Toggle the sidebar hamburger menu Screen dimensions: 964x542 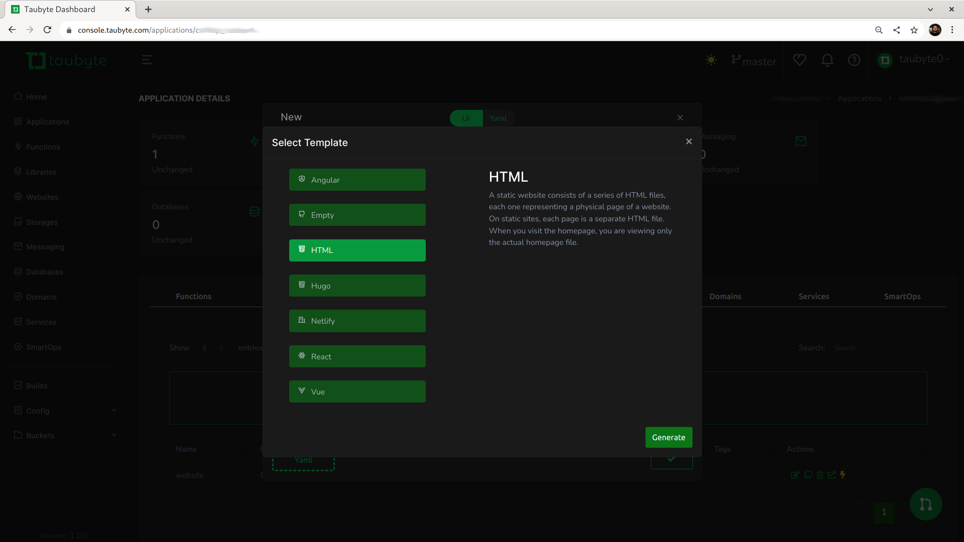pos(147,60)
